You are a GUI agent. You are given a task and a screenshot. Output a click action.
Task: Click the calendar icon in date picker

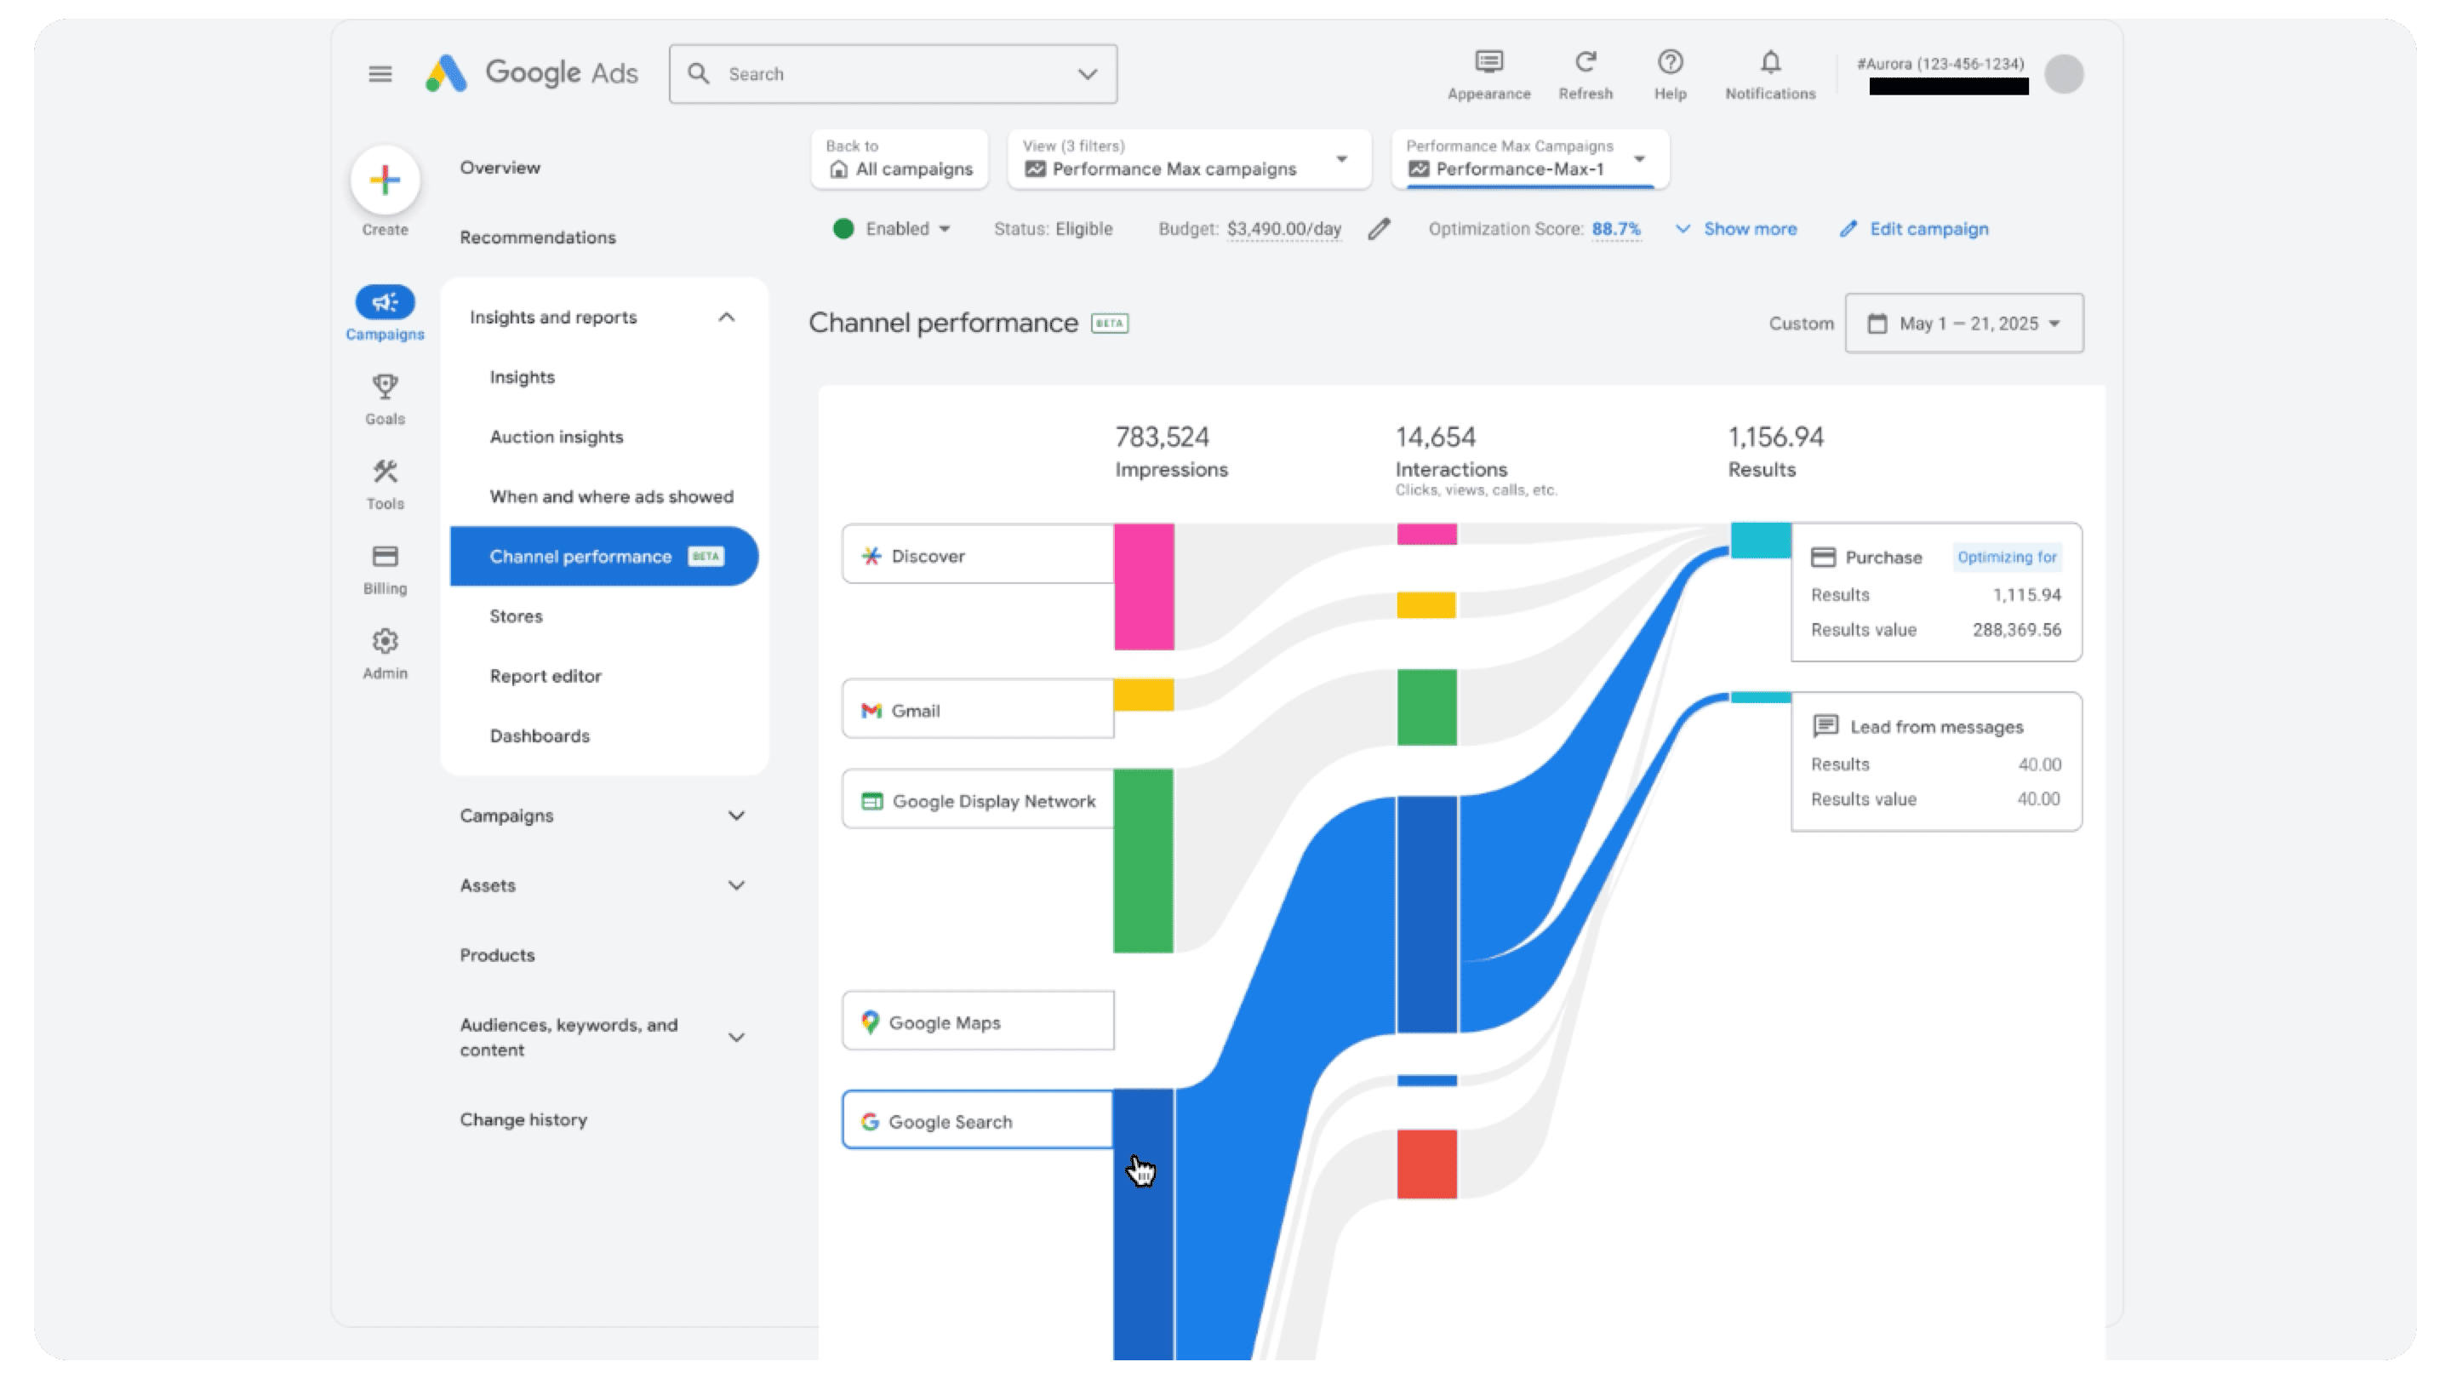pos(1877,323)
